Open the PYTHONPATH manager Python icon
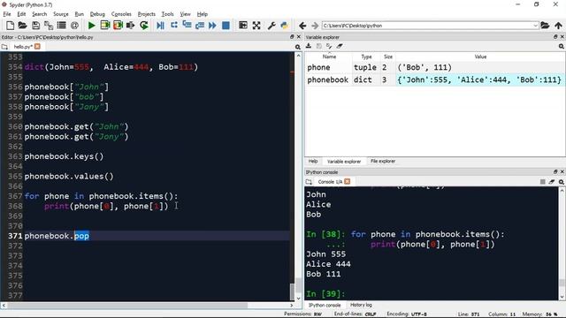 285,26
